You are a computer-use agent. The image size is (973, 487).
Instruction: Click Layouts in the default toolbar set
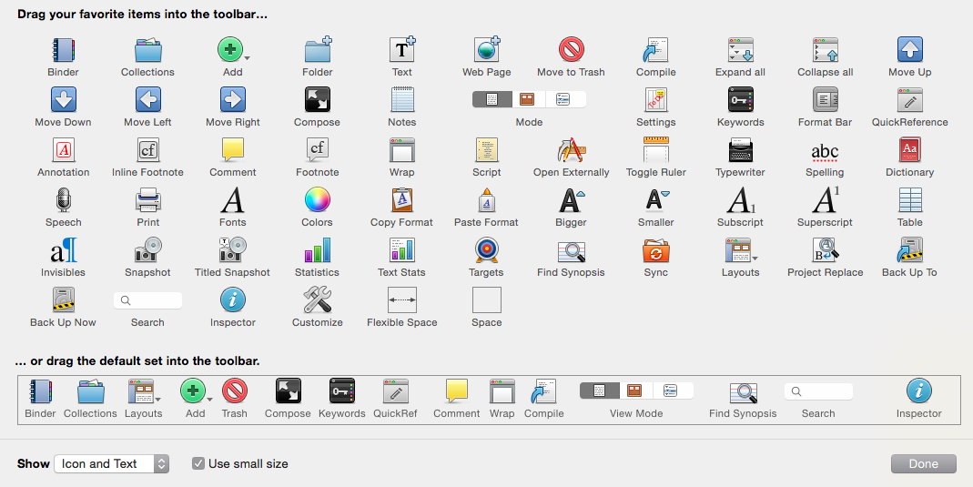(143, 399)
